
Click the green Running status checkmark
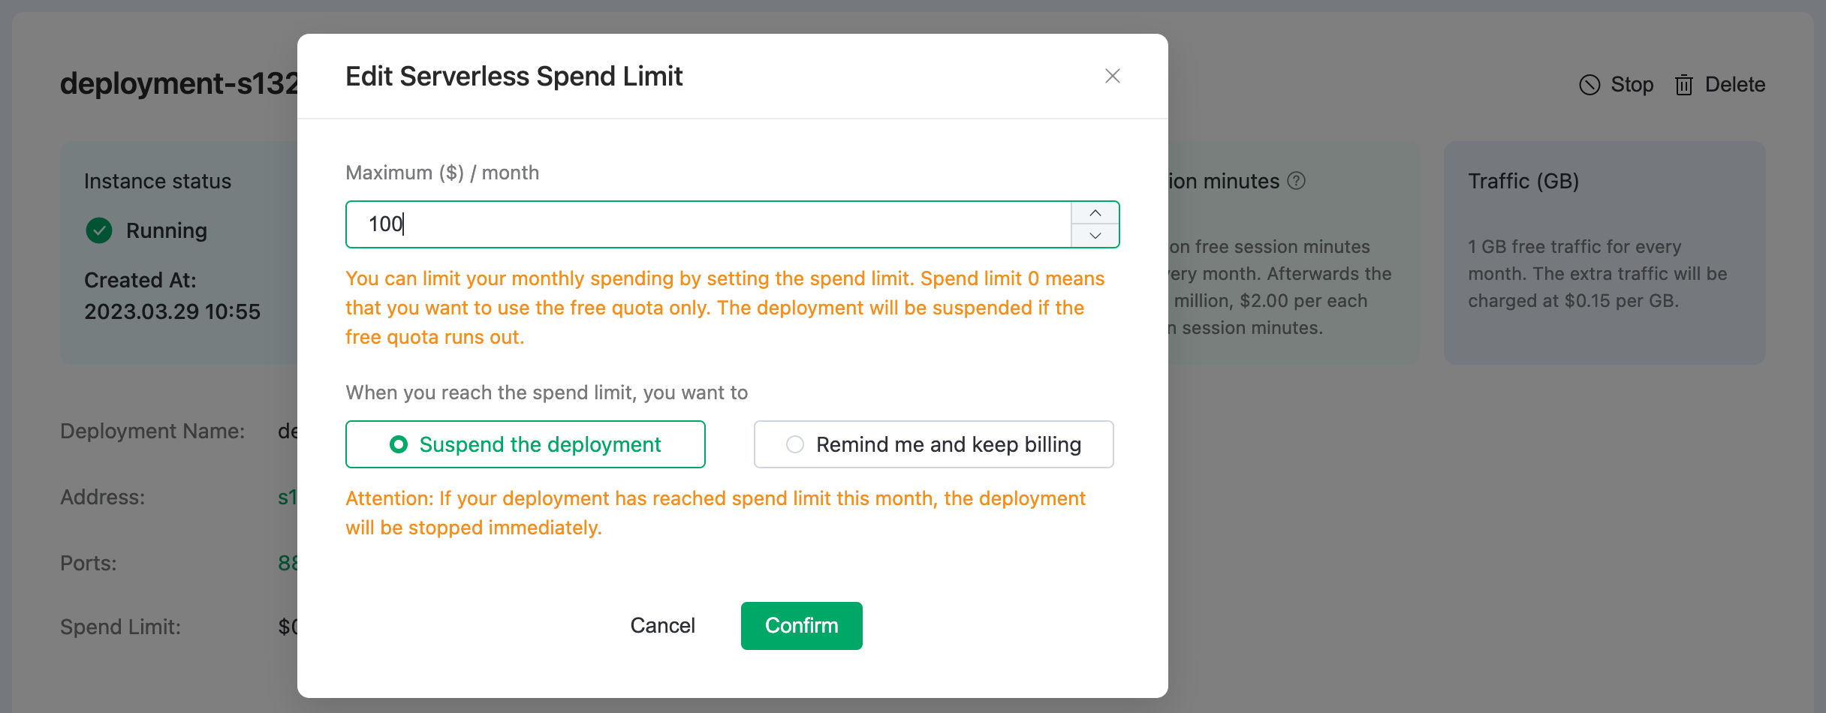(x=99, y=230)
